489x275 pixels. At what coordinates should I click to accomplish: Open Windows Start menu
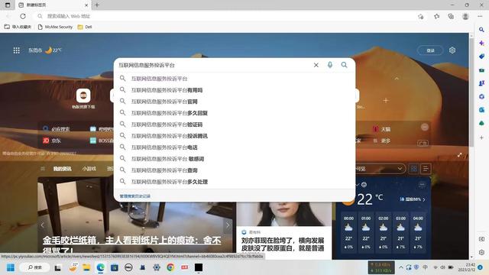pyautogui.click(x=10, y=267)
